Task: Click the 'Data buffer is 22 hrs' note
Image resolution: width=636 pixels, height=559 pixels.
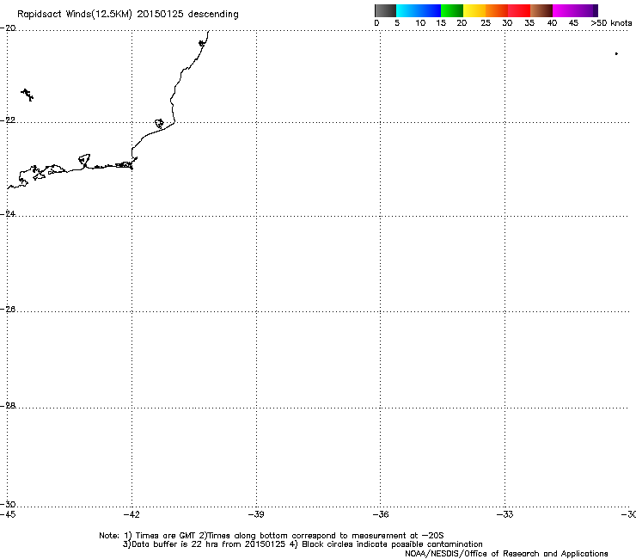Action: click(x=303, y=544)
